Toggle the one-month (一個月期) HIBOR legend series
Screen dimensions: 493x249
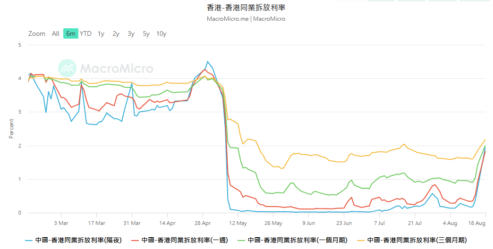pyautogui.click(x=297, y=240)
